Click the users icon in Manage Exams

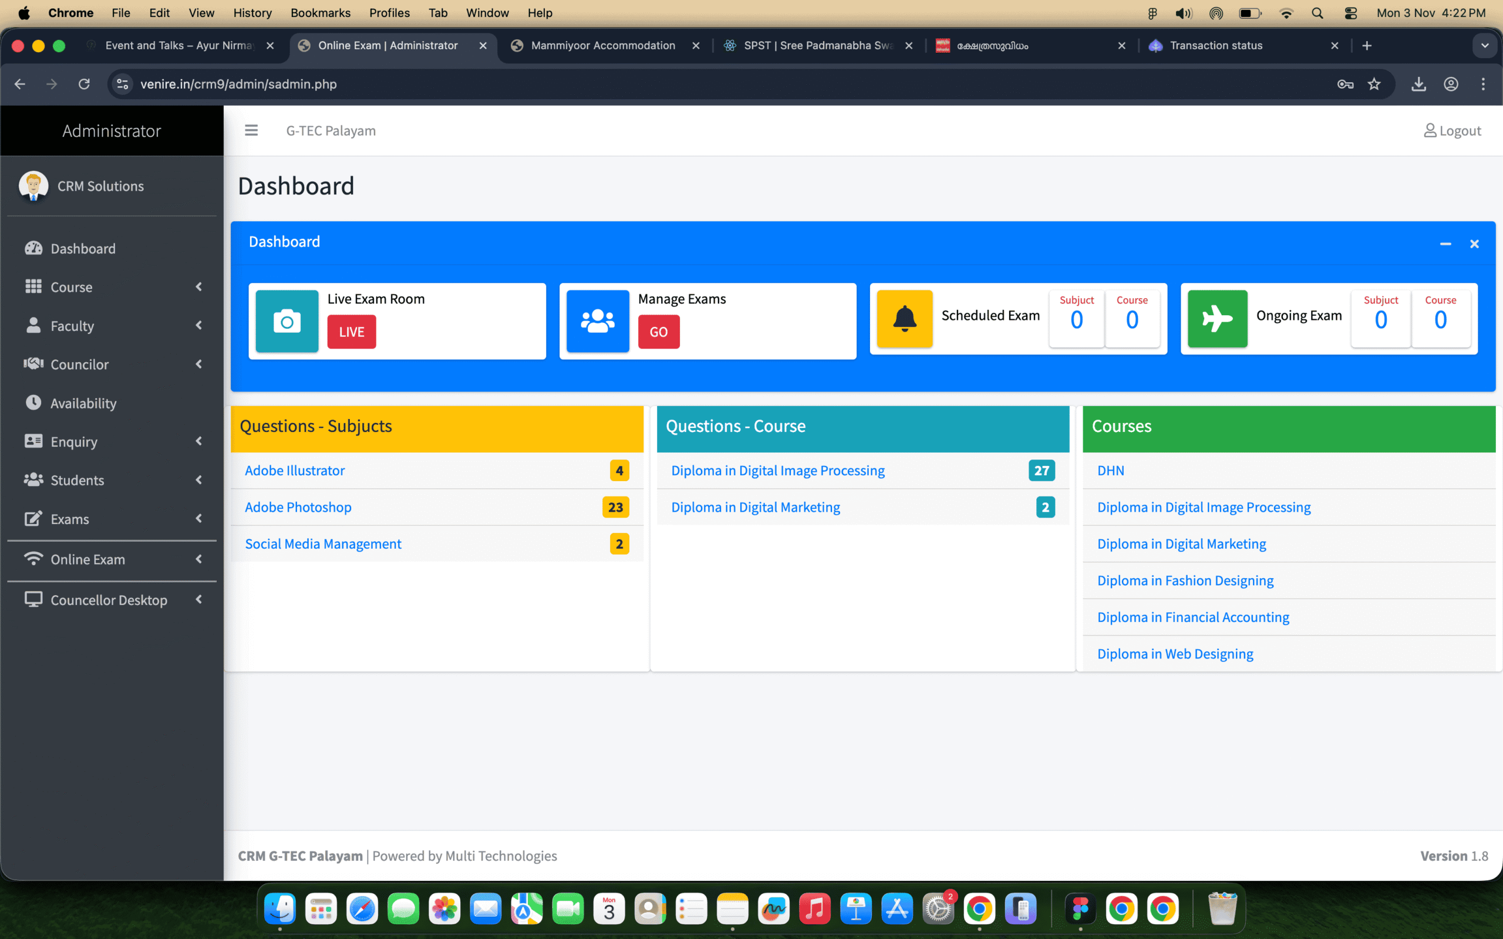point(597,321)
